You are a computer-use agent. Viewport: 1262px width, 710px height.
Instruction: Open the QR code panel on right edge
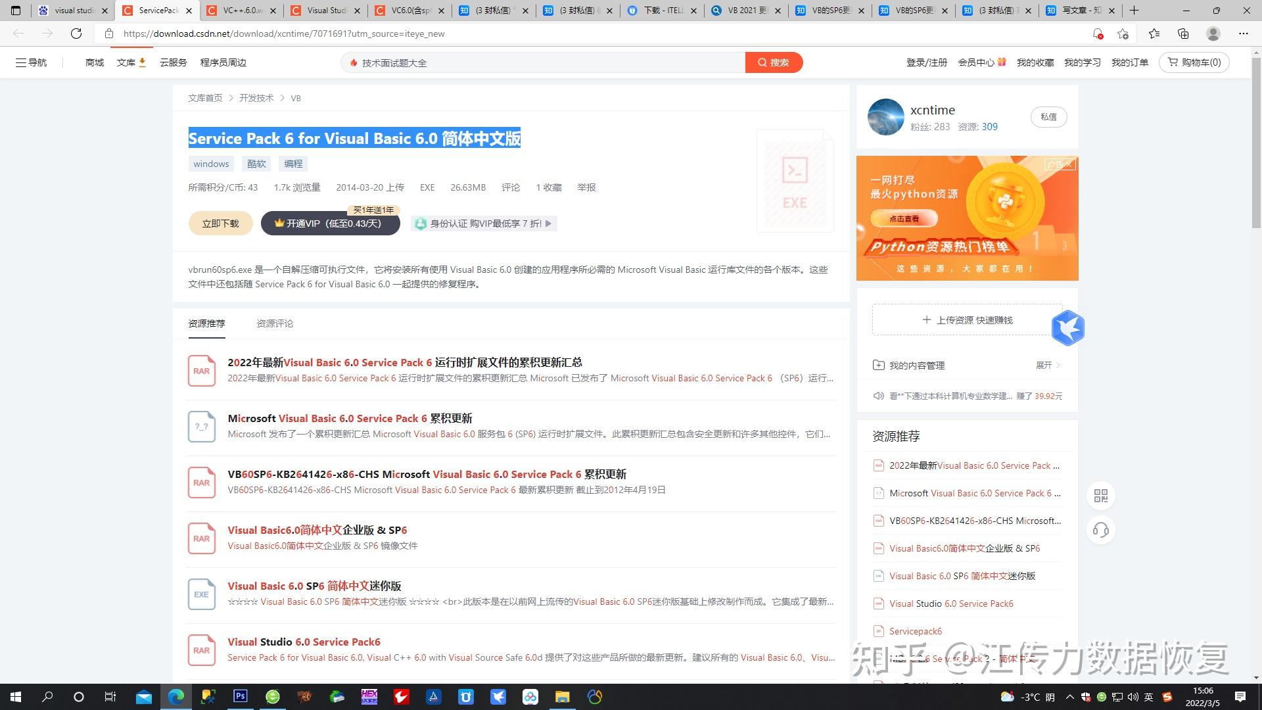point(1102,497)
